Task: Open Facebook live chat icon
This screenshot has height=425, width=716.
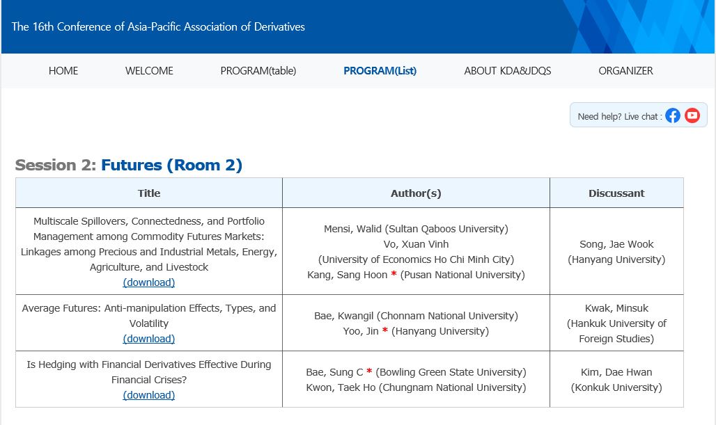Action: [x=673, y=115]
